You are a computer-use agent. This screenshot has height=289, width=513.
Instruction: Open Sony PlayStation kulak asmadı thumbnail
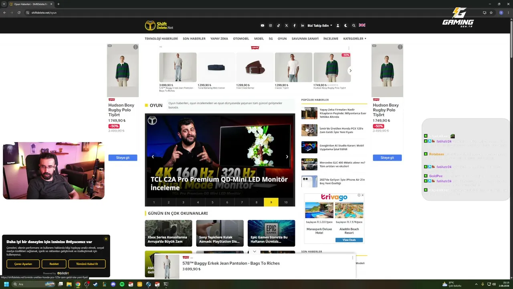tap(220, 233)
